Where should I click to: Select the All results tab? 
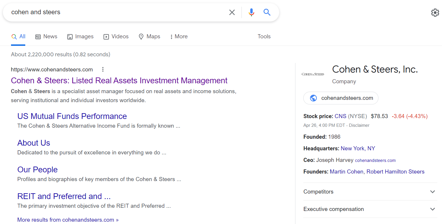pos(18,37)
